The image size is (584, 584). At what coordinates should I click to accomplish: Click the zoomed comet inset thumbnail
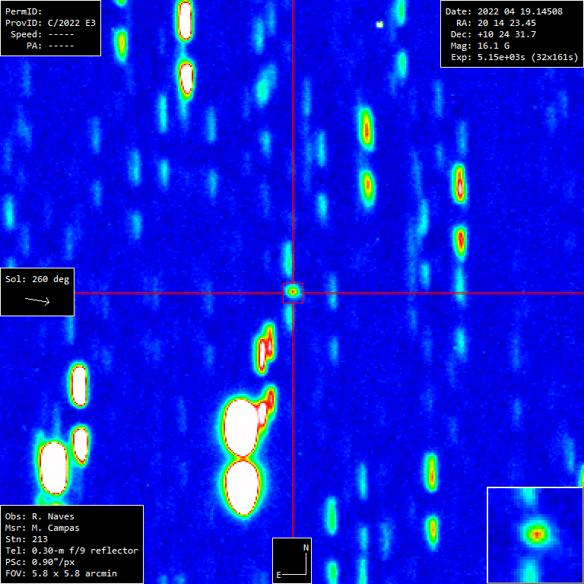click(x=535, y=535)
